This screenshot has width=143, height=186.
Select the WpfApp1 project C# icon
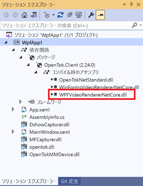coord(17,42)
